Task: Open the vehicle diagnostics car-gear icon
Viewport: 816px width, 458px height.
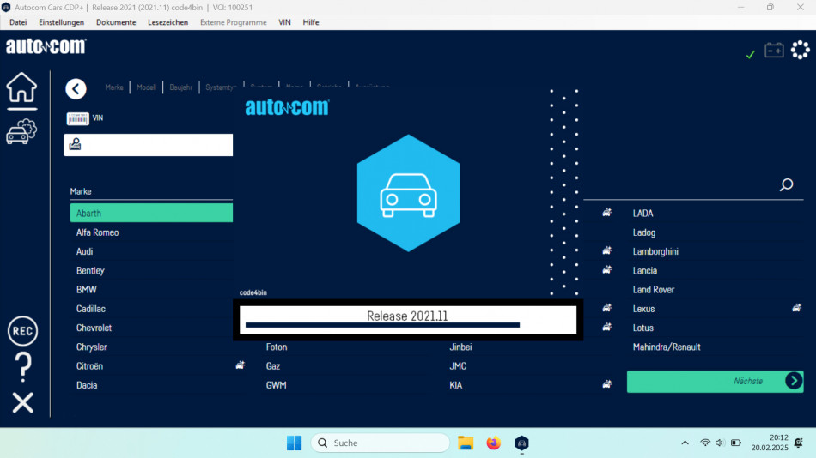Action: (x=21, y=131)
